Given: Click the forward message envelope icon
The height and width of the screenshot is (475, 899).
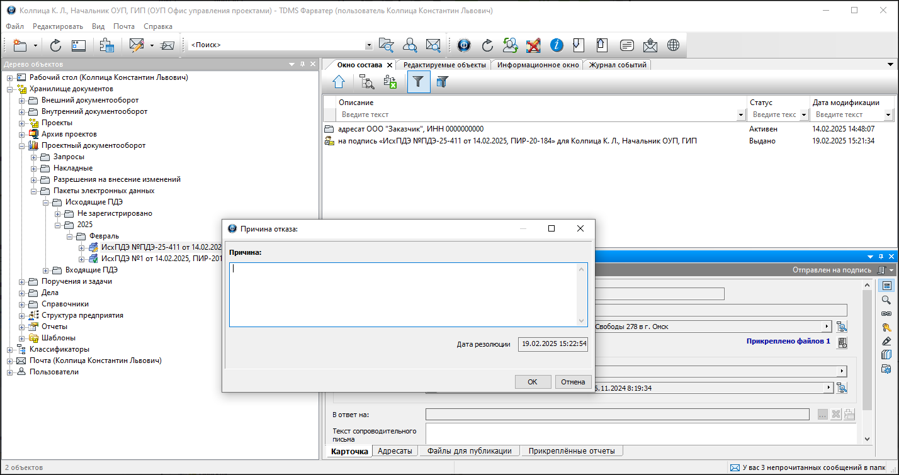Looking at the screenshot, I should click(167, 45).
